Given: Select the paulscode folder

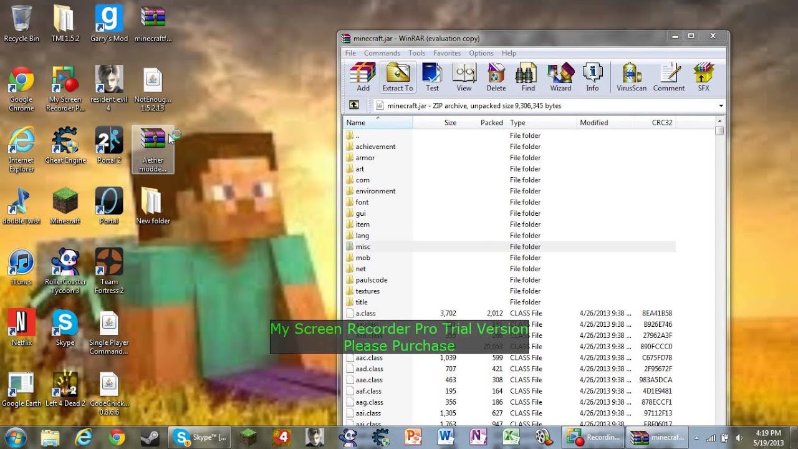Looking at the screenshot, I should [x=371, y=280].
